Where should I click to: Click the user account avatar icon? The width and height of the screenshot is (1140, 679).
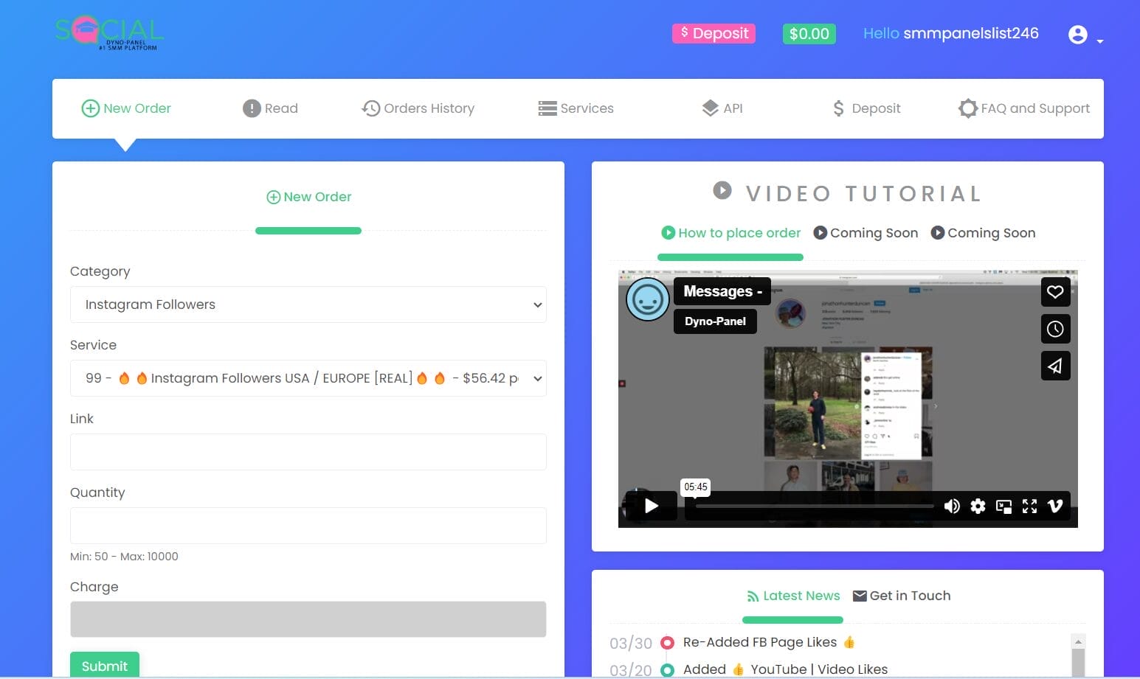[x=1077, y=35]
